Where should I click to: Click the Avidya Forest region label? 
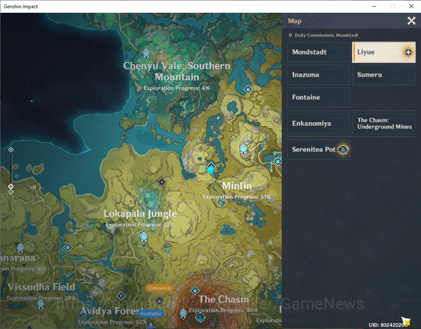pos(113,311)
